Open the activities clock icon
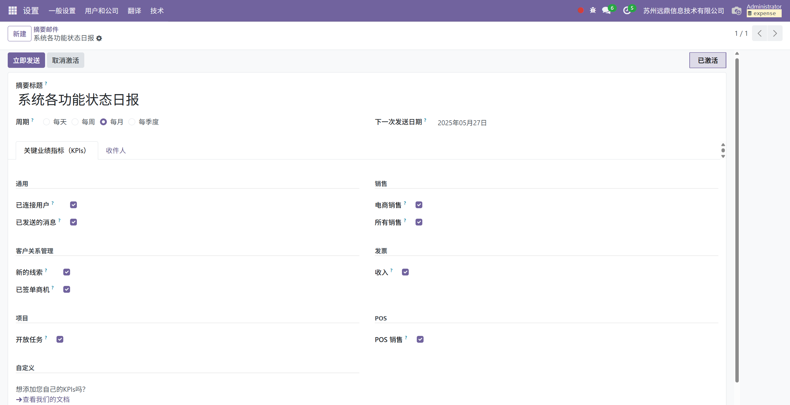This screenshot has width=790, height=405. (x=627, y=10)
